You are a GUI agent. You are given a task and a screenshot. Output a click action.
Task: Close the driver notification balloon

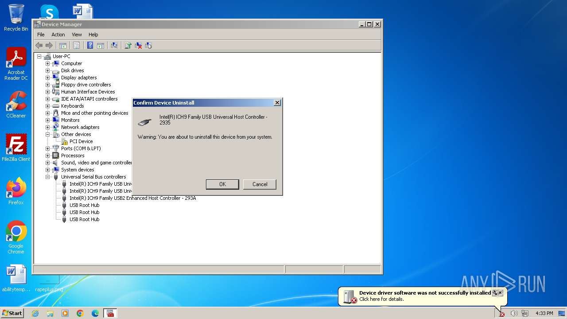[500, 293]
